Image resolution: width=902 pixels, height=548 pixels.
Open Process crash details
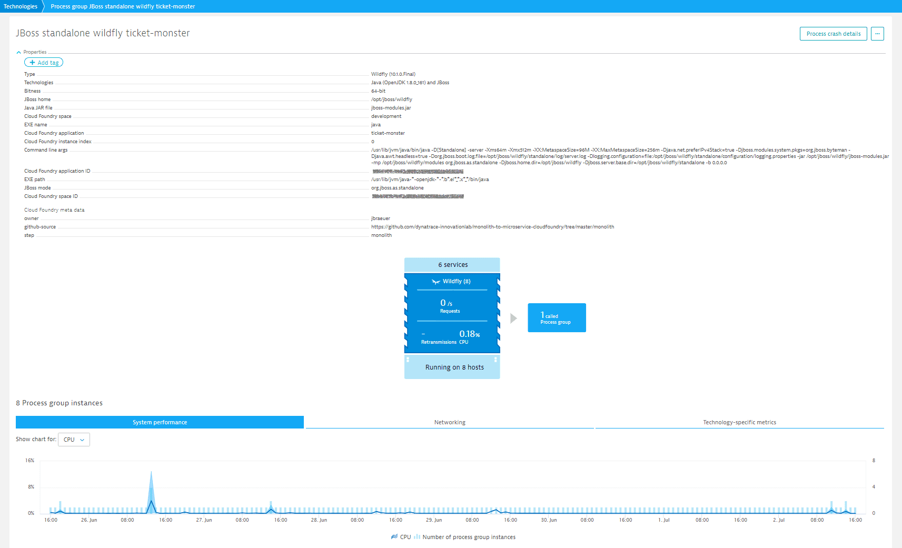tap(833, 34)
